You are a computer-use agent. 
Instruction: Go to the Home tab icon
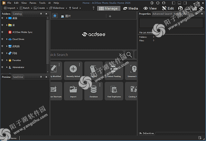(55, 16)
